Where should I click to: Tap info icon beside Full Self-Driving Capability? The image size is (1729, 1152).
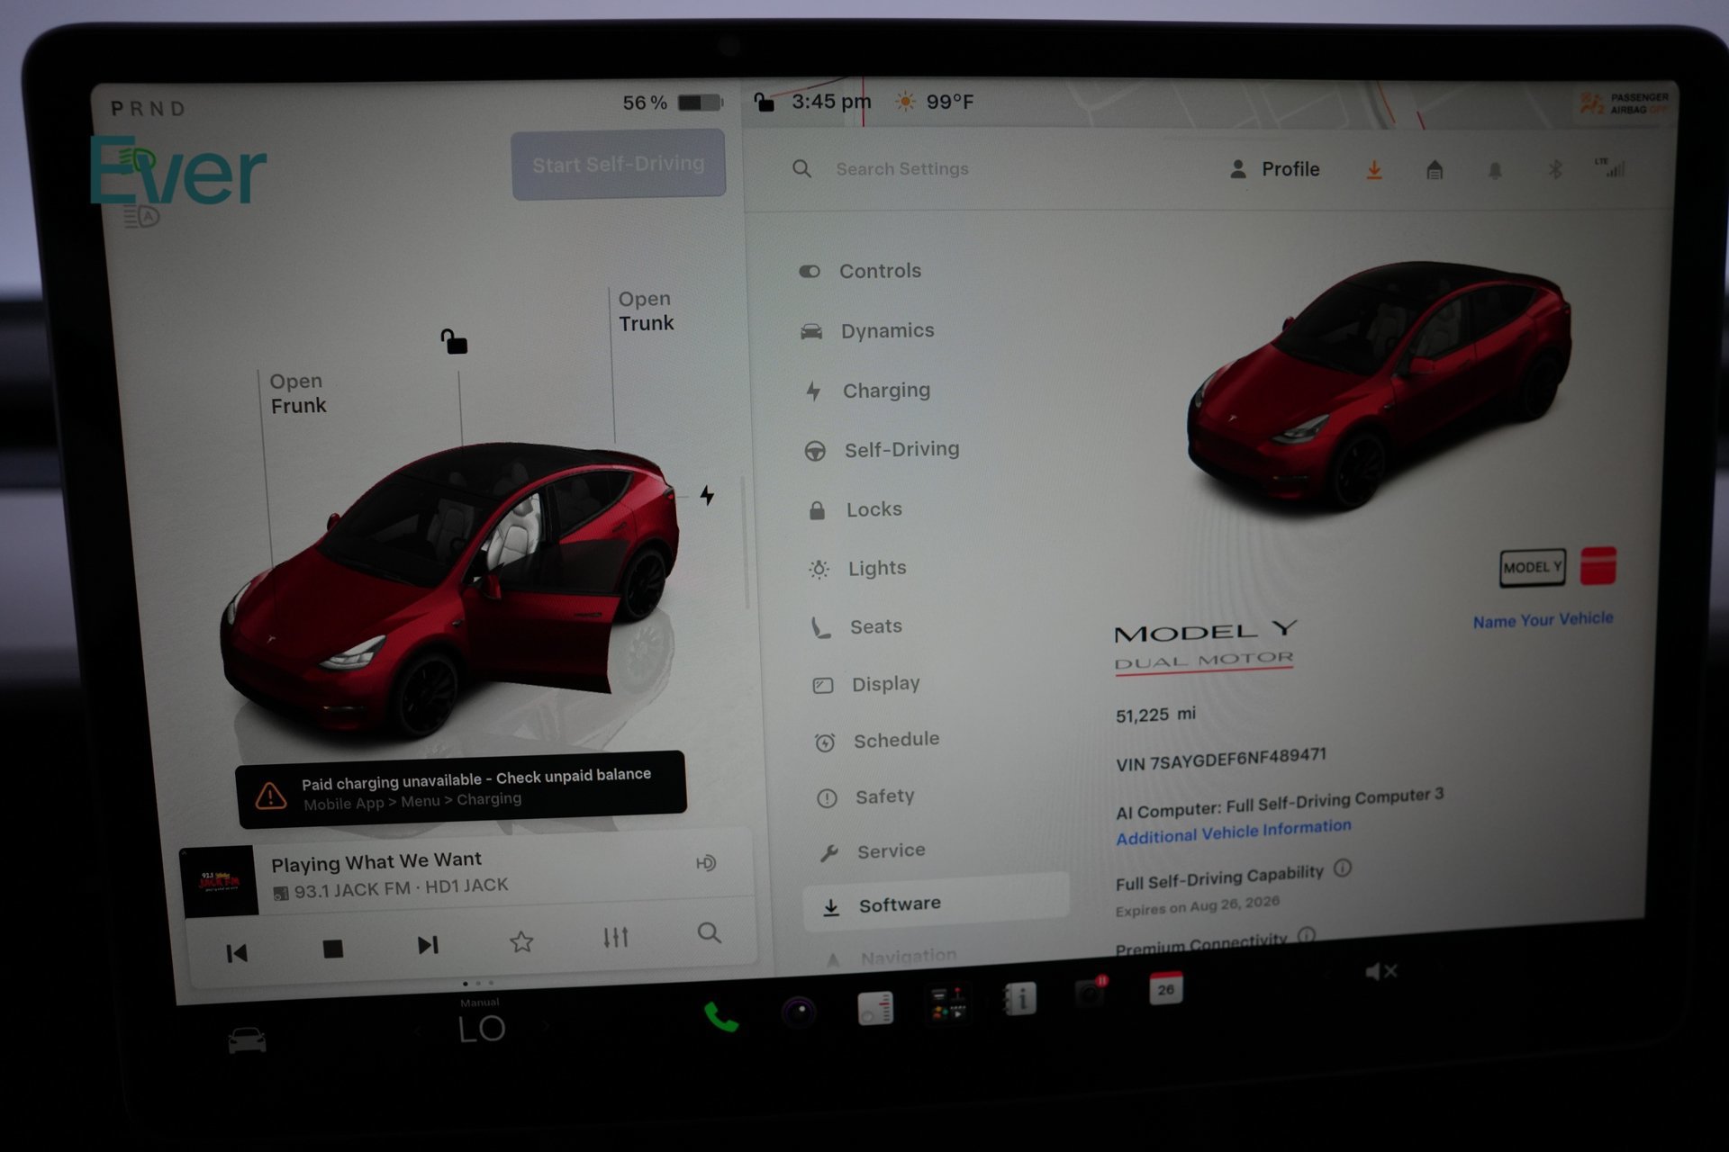tap(1343, 868)
